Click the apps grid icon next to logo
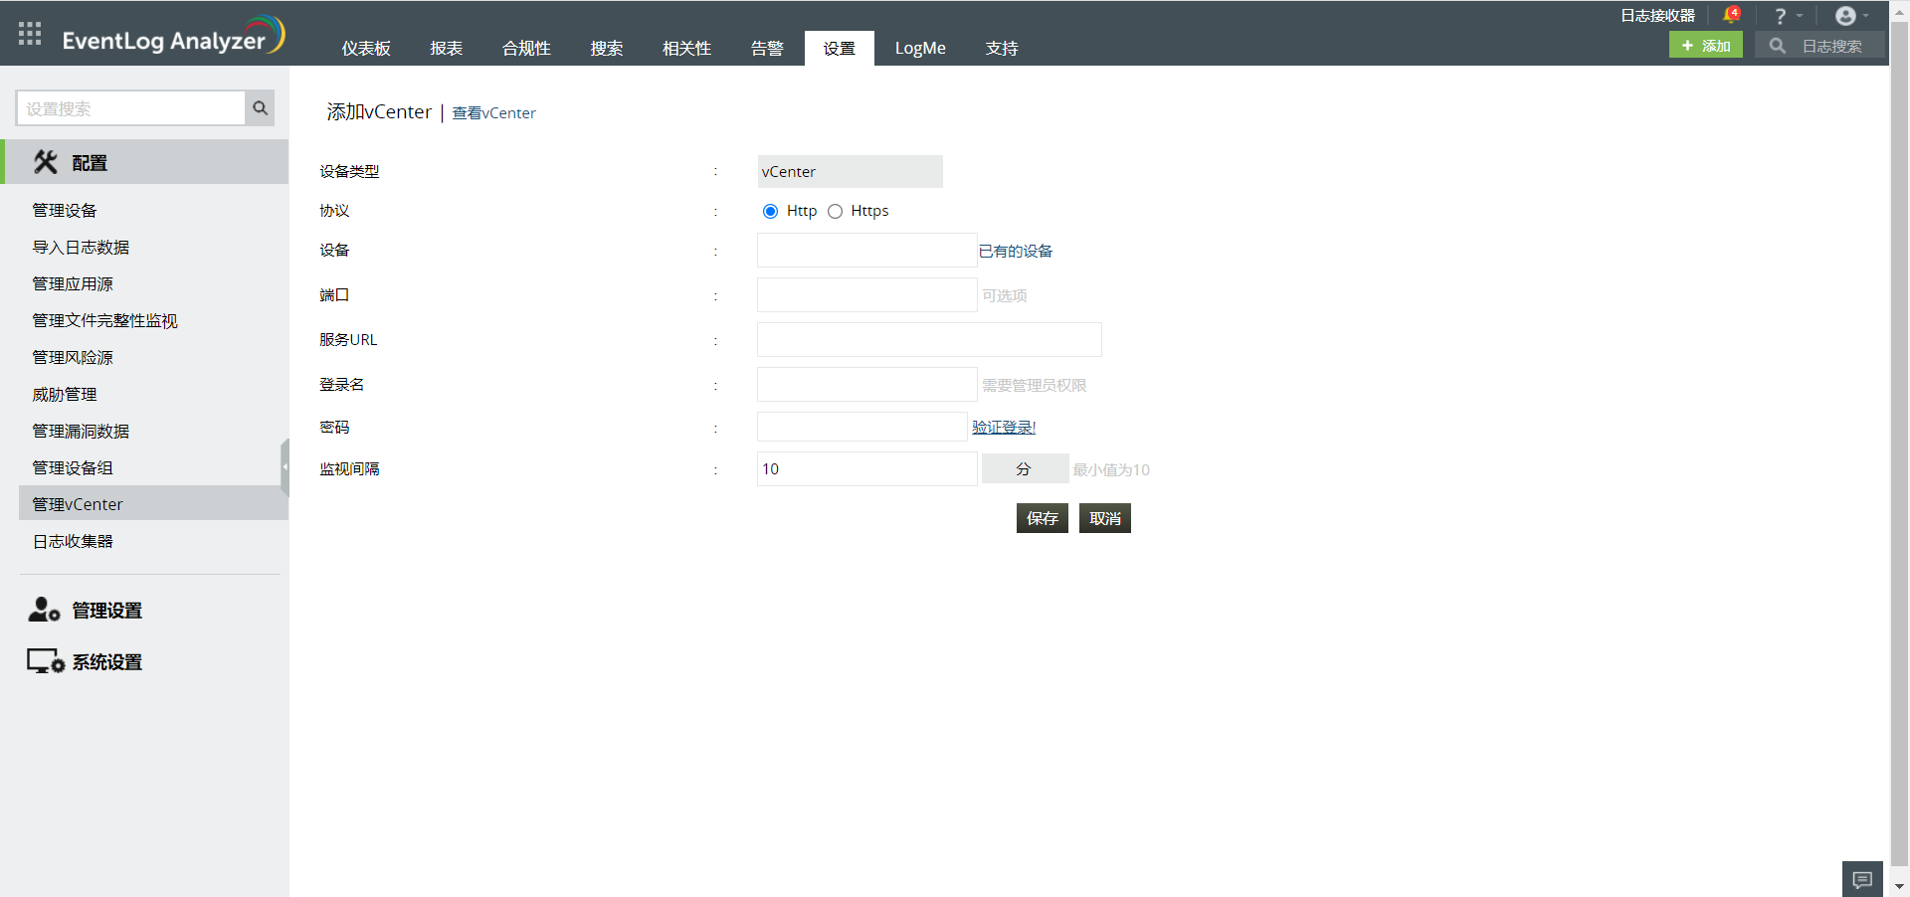Image resolution: width=1910 pixels, height=897 pixels. click(29, 33)
